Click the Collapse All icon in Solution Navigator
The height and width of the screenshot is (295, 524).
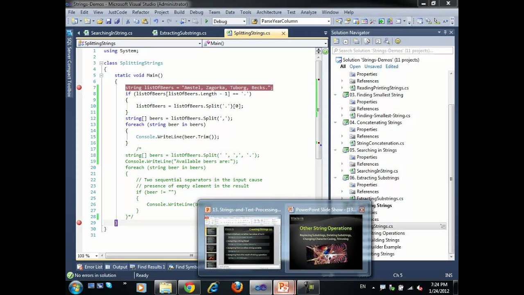pyautogui.click(x=346, y=41)
